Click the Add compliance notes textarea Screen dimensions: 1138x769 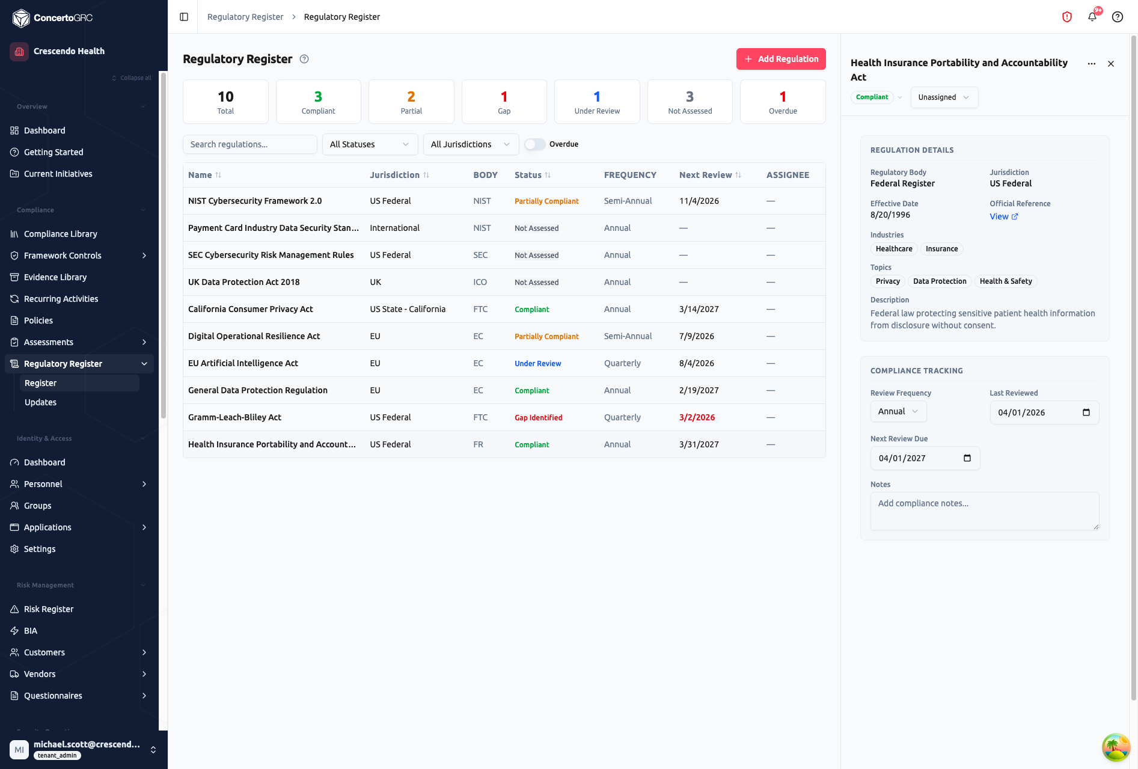tap(985, 511)
